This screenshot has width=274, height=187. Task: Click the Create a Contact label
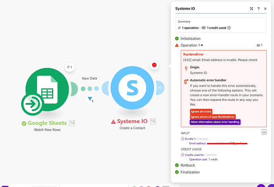pos(132,128)
